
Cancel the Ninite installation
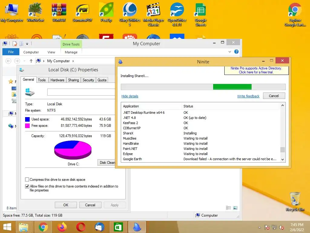coord(274,96)
